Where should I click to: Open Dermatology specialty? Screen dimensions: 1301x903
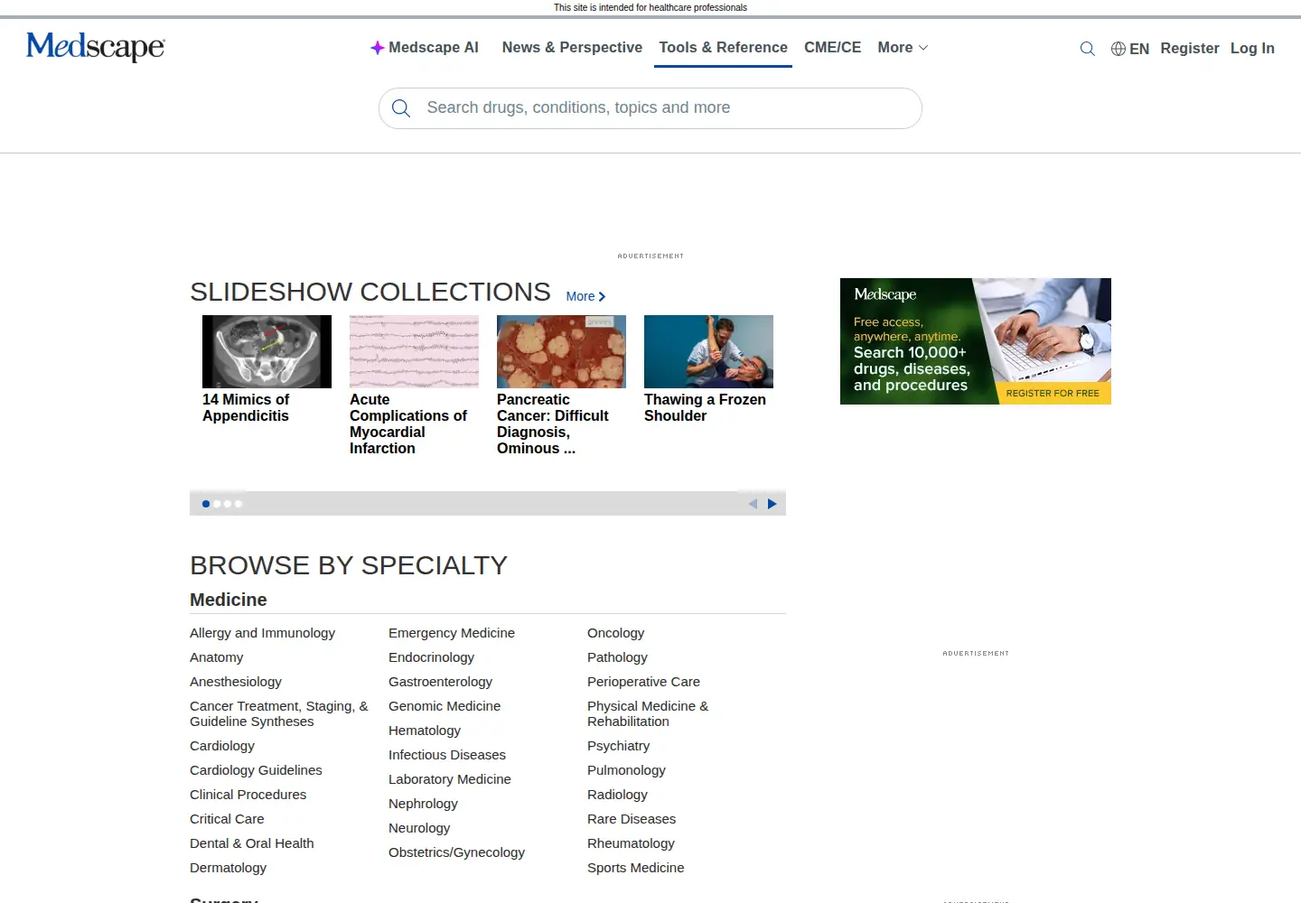tap(228, 868)
